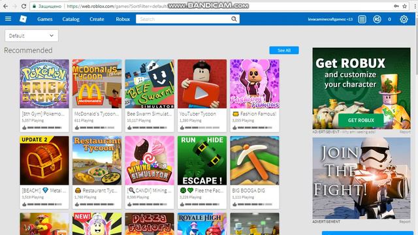This screenshot has width=418, height=235.
Task: Open Pokemon Brick Bronze game thumbnail
Action: [44, 84]
